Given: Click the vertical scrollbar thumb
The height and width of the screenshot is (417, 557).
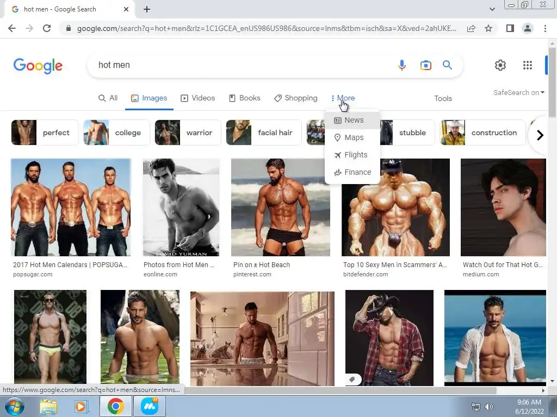Looking at the screenshot, I should tap(552, 81).
